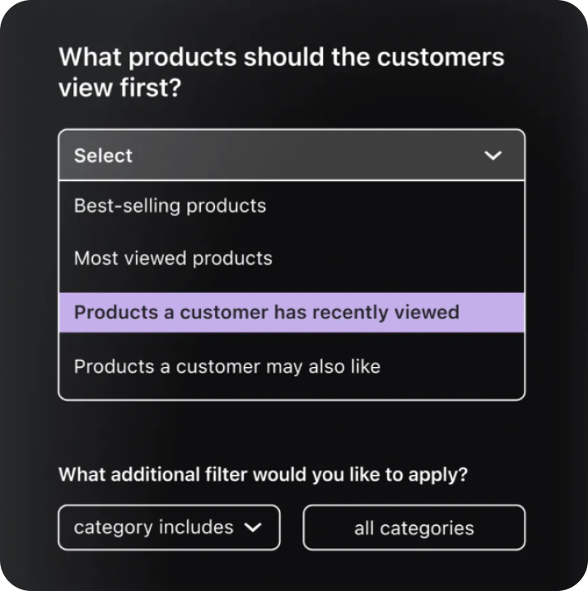Expand filter condition options with the small chevron
The image size is (588, 591).
click(x=253, y=528)
